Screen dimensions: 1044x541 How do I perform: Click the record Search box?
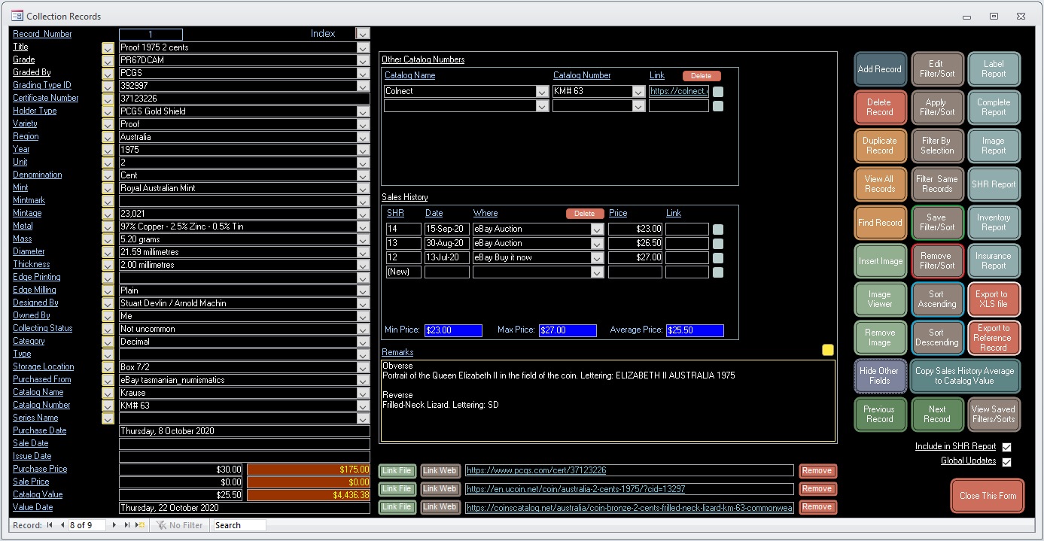point(239,525)
